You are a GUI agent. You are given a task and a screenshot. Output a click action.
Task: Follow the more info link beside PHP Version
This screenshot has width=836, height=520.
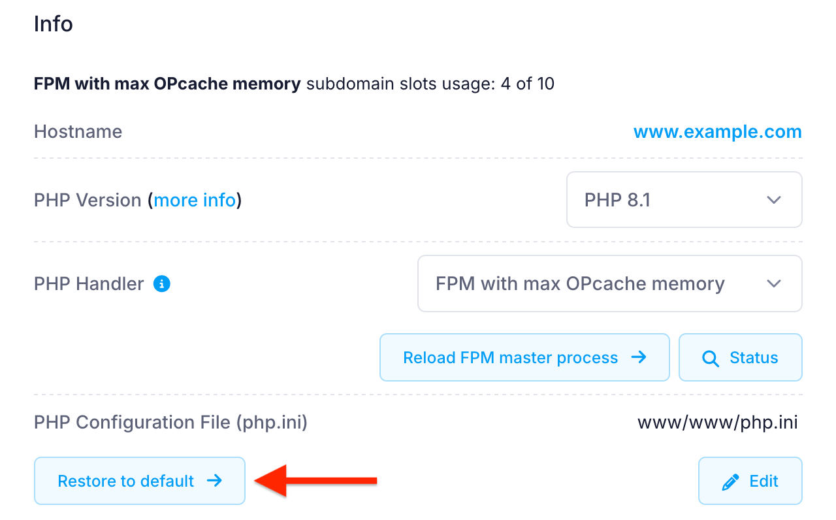tap(195, 200)
